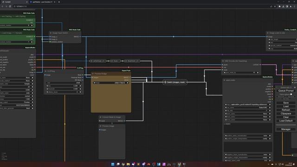Screen dimensions: 297x167
Task: Collapse the brown Preview Bridge node
Action: [x=93, y=74]
